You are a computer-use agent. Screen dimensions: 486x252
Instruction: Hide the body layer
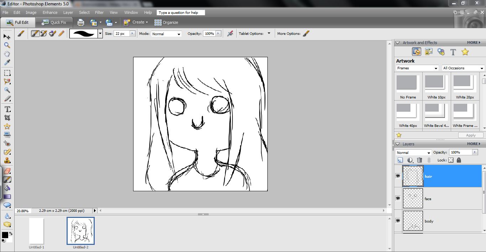click(x=398, y=221)
